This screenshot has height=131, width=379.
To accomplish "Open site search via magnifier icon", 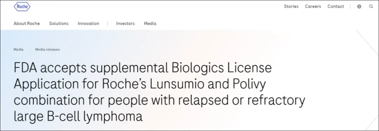I will tap(371, 7).
